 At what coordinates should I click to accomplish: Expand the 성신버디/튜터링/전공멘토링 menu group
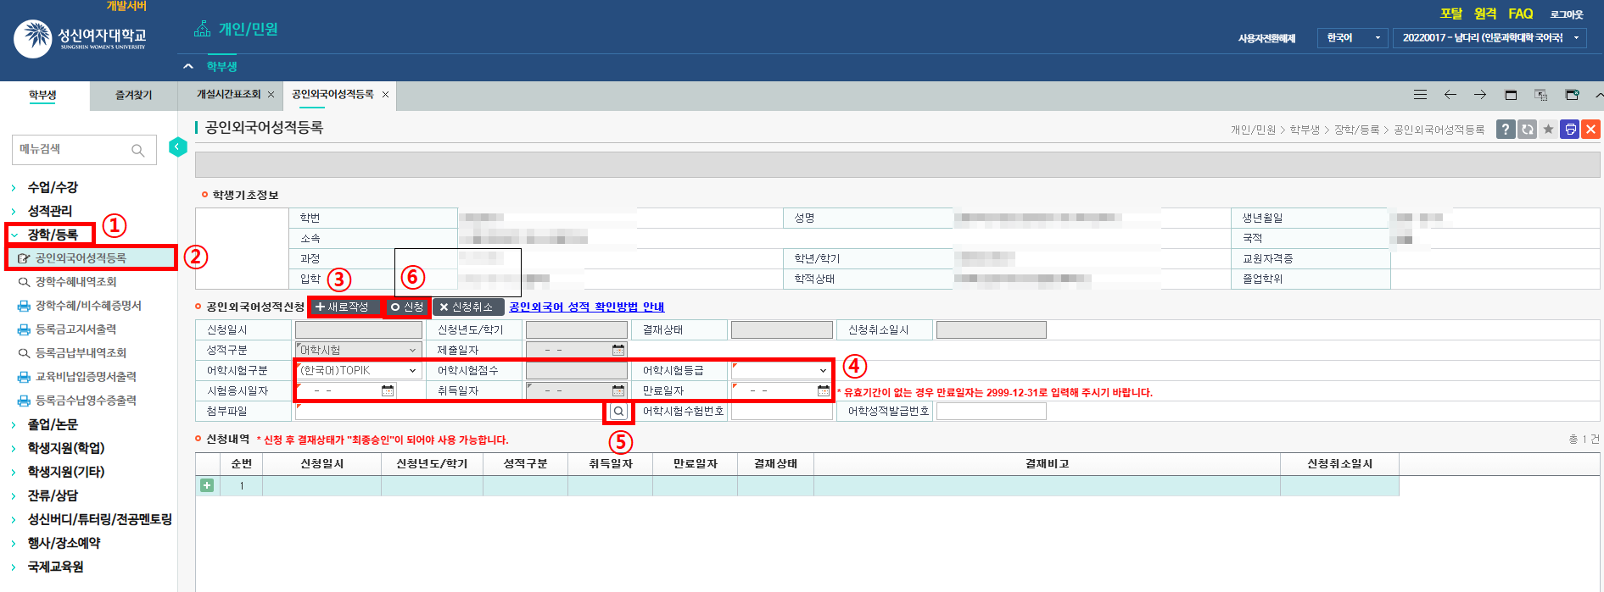click(x=99, y=519)
